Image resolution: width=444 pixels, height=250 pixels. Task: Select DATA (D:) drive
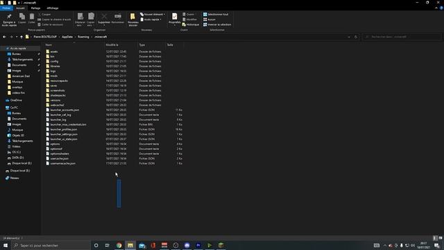[x=17, y=158]
